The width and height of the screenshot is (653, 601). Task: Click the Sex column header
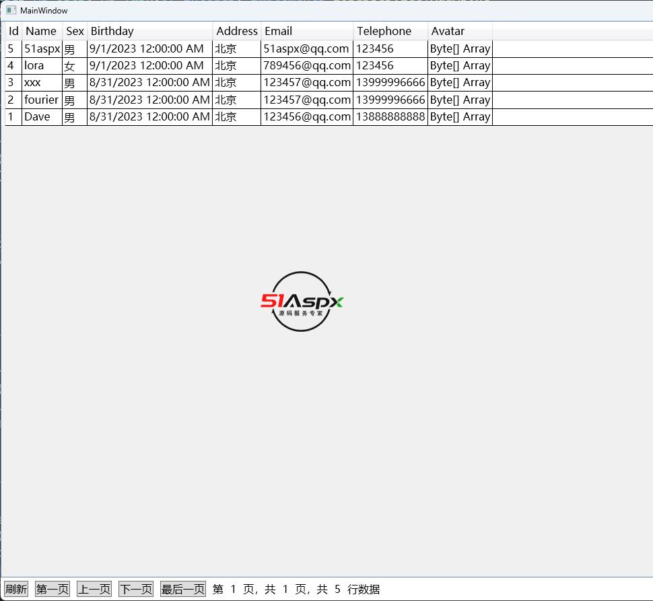click(75, 31)
